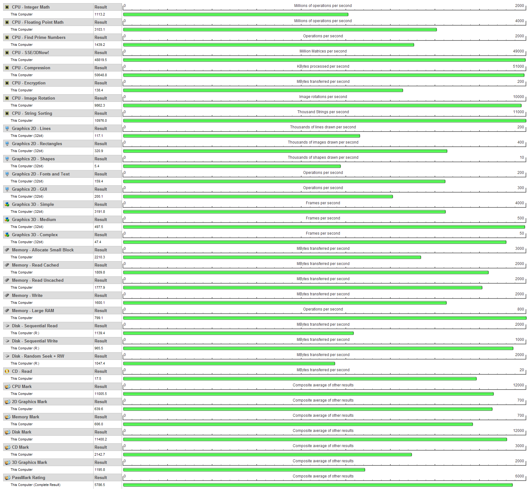Click the monitor icon next to Graphics 2D - Shapes
Image resolution: width=531 pixels, height=492 pixels.
click(7, 159)
